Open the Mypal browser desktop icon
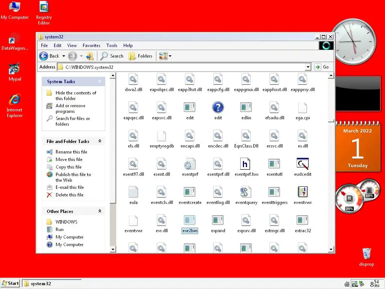Screen dimensions: 385x289 point(14,68)
